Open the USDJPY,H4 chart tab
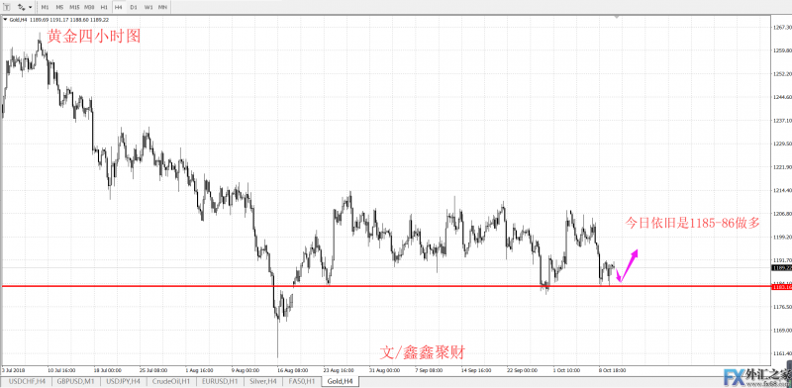 coord(123,382)
